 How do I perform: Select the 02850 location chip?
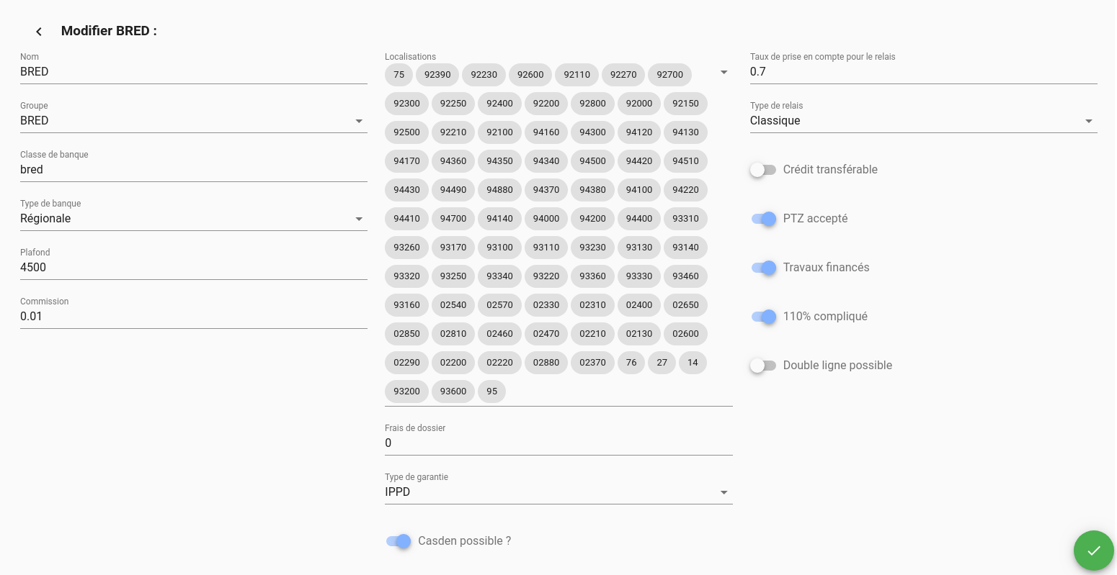[x=407, y=334]
